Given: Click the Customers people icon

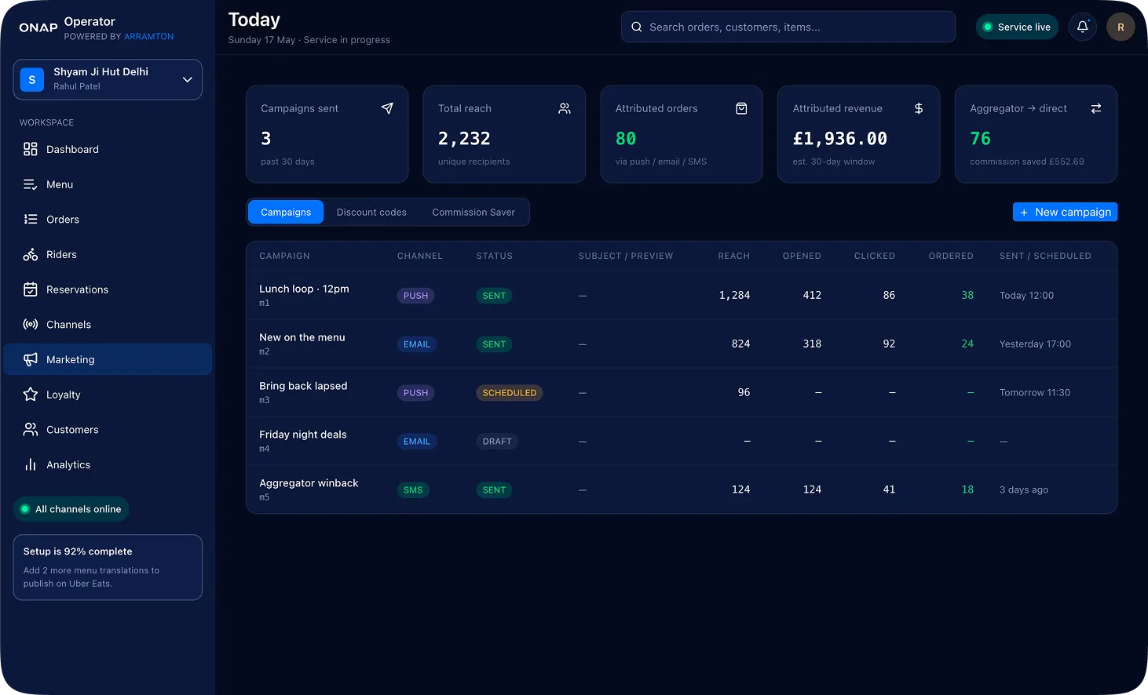Looking at the screenshot, I should (x=31, y=430).
